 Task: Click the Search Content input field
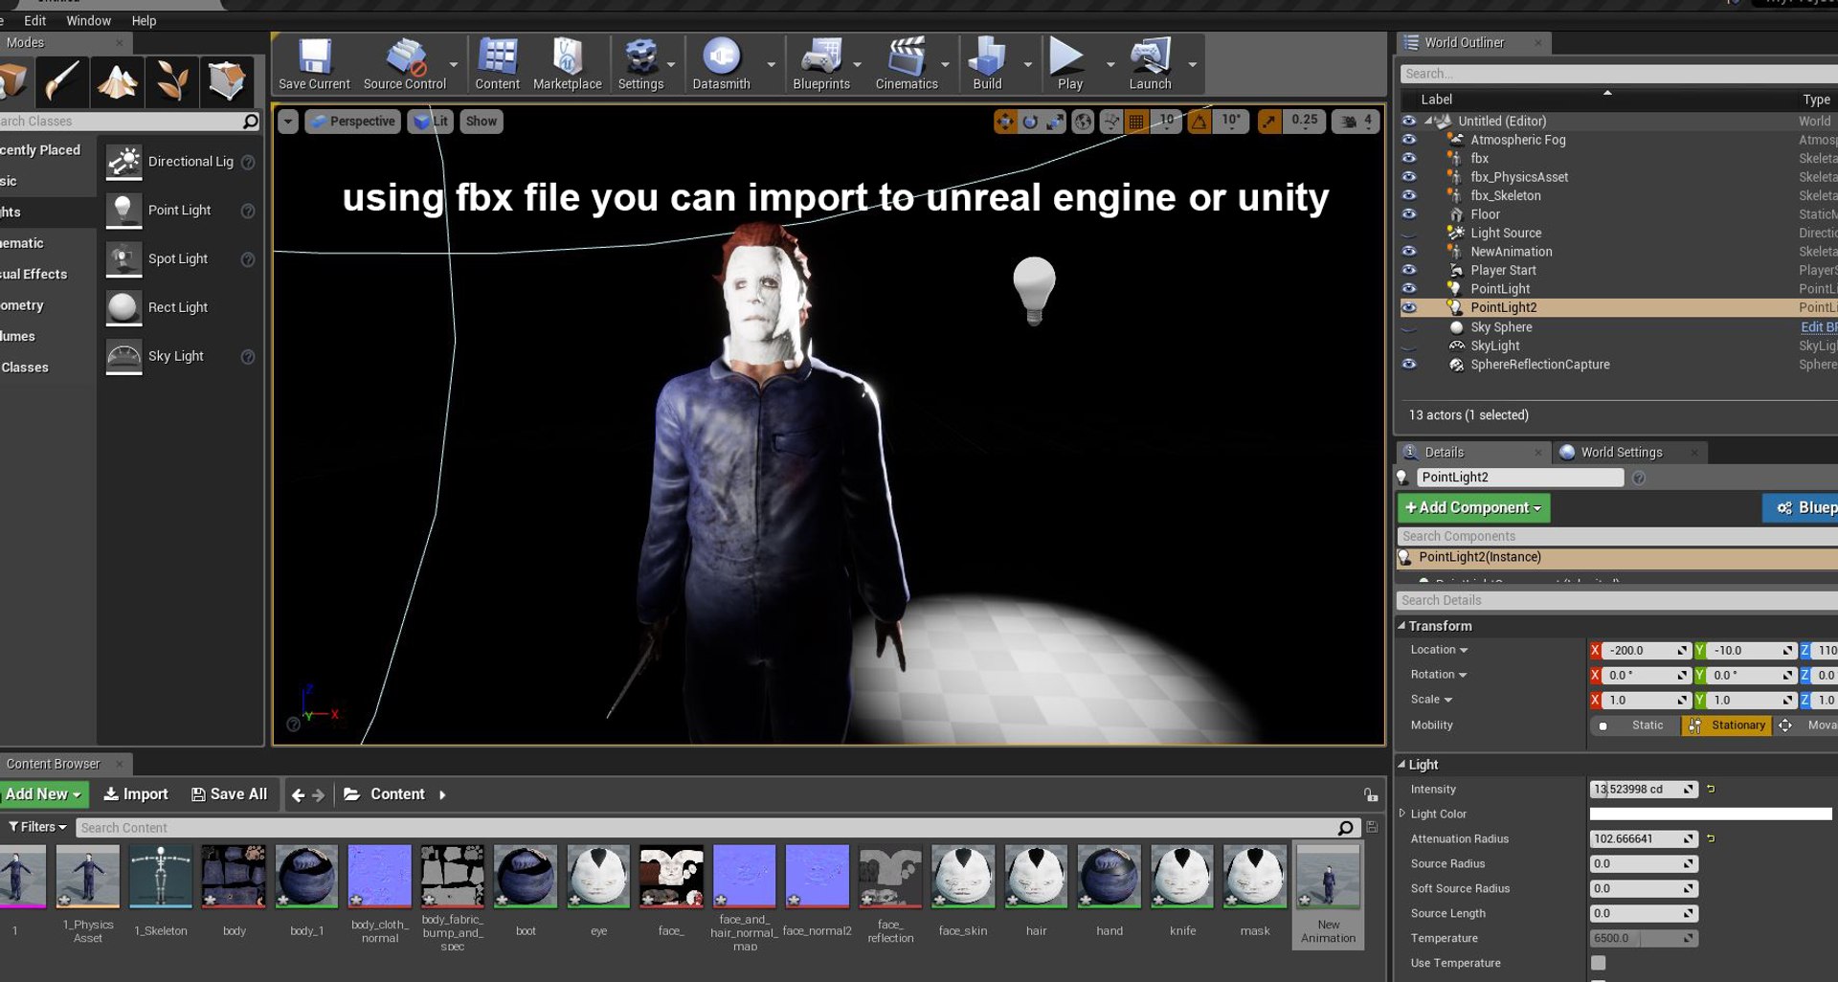click(716, 828)
